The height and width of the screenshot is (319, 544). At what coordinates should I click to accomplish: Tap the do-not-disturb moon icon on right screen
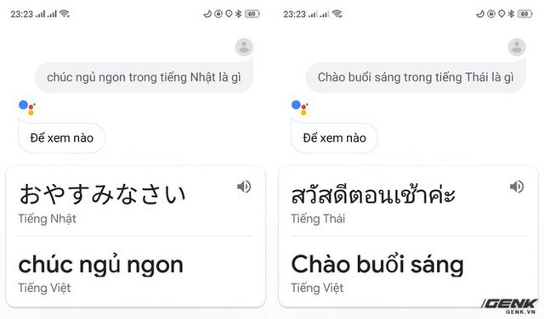coord(479,14)
